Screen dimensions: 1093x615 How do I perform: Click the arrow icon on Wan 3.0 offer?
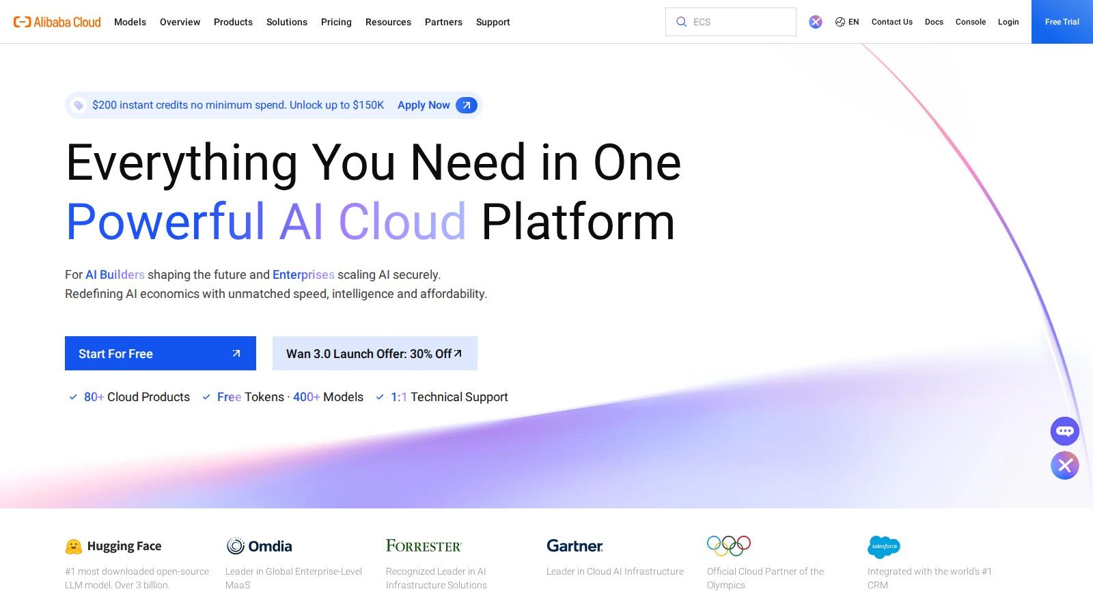pos(458,353)
